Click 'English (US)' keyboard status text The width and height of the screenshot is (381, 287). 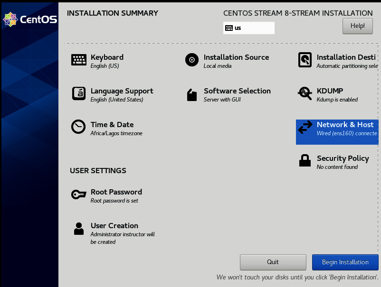point(105,66)
